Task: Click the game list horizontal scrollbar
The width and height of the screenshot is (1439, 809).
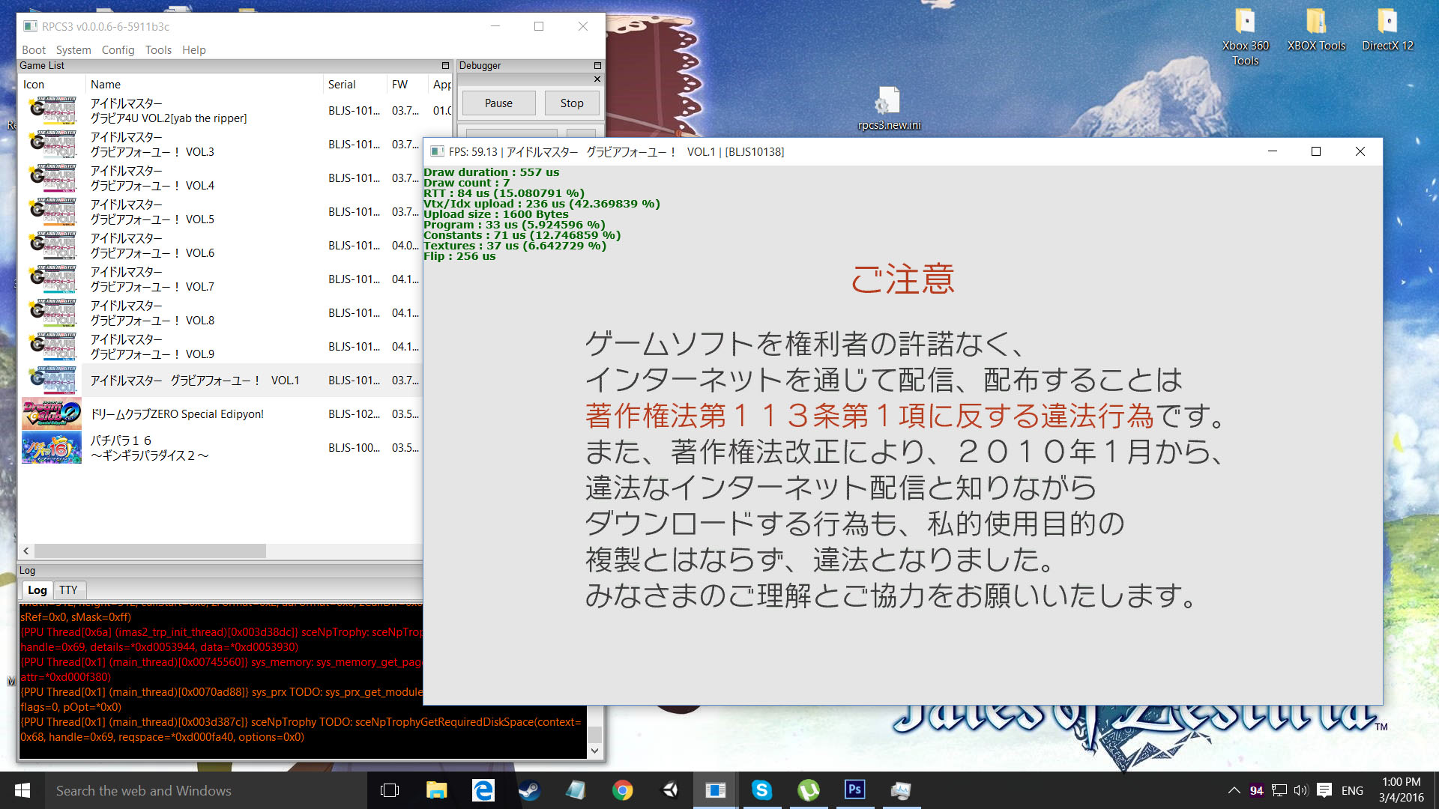Action: (150, 551)
